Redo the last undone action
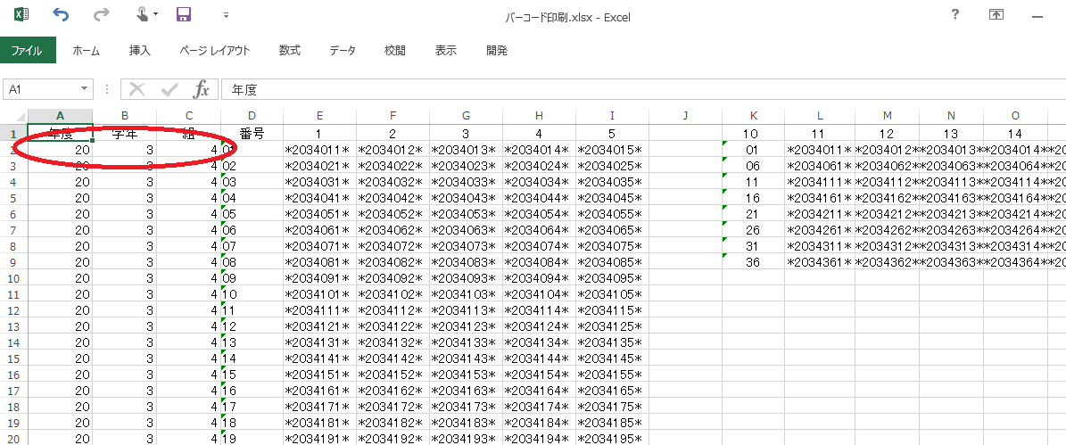 pos(102,14)
